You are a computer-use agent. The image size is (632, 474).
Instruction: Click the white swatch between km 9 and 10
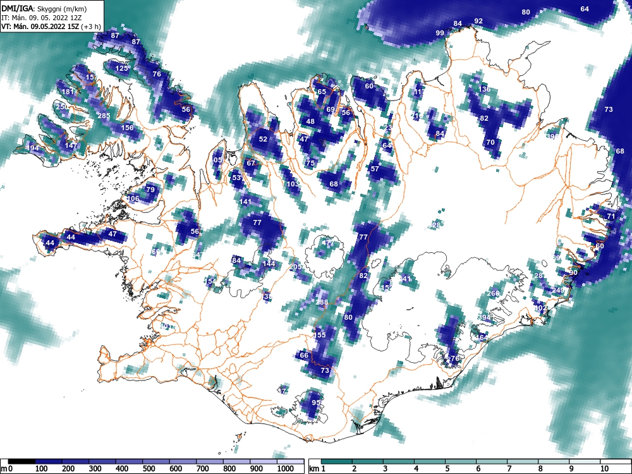[585, 461]
